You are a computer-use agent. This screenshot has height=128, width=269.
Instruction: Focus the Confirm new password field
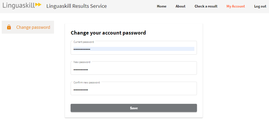(x=134, y=88)
